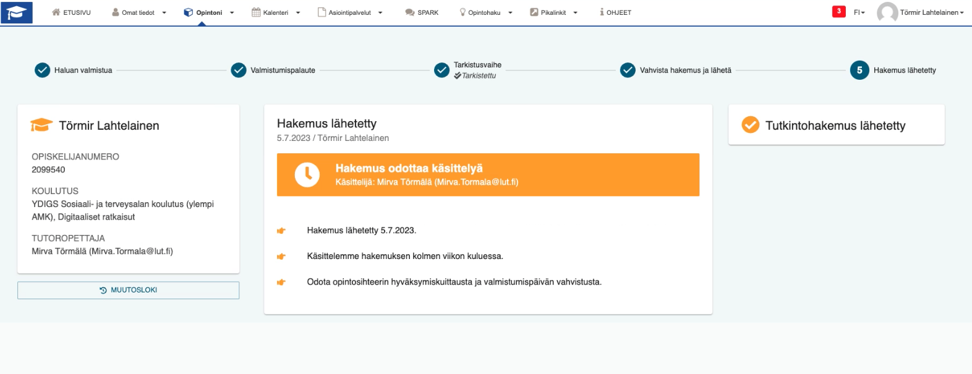The width and height of the screenshot is (972, 374).
Task: Open the MUUTOSLOKI change log button
Action: click(128, 290)
